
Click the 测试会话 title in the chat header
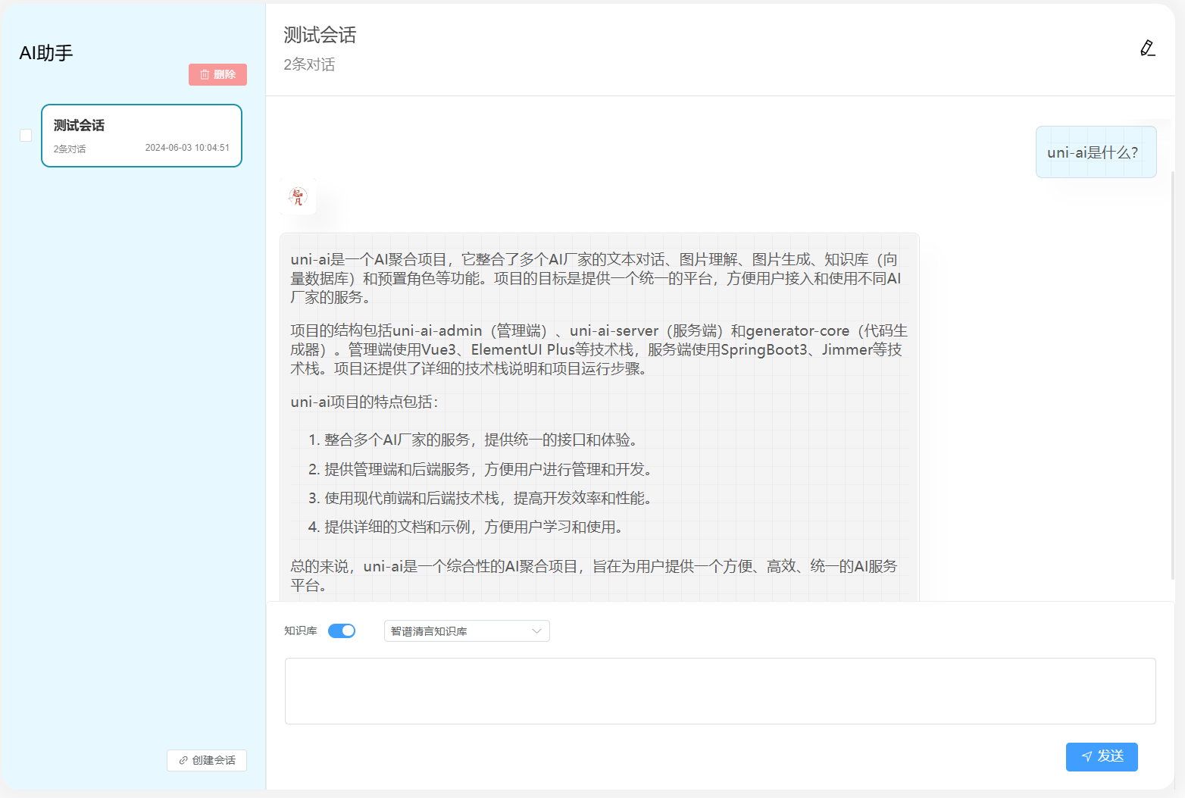pyautogui.click(x=319, y=35)
